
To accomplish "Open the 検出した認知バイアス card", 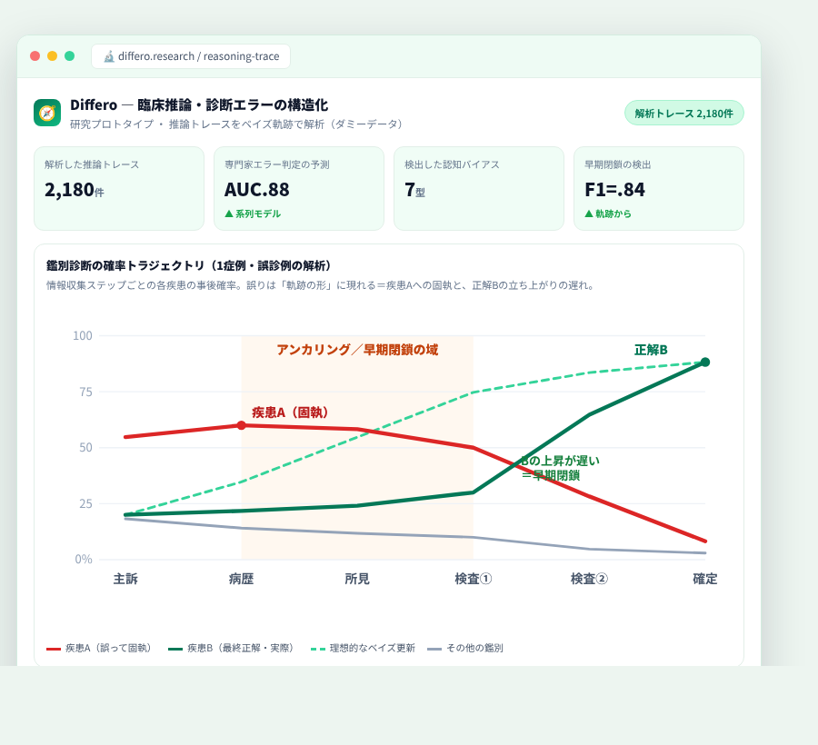I will point(479,188).
